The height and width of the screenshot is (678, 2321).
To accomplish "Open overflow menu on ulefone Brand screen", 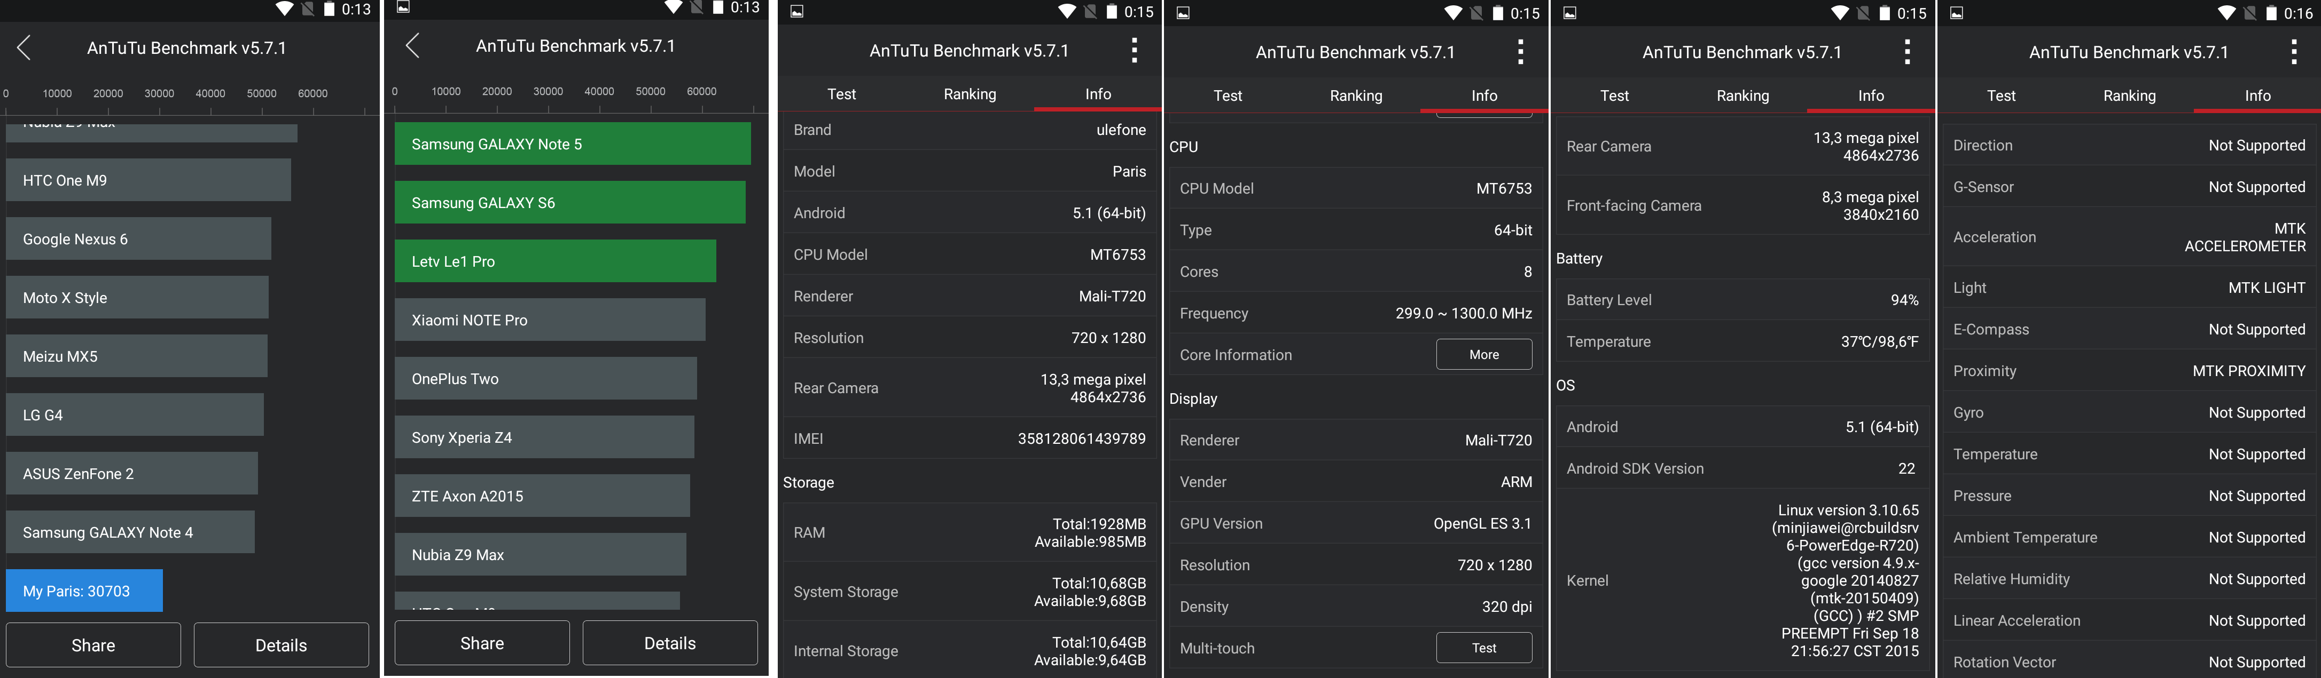I will click(1135, 50).
